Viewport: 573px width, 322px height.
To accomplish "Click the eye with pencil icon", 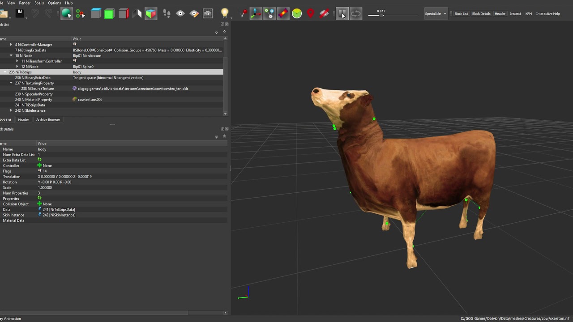I will 194,14.
